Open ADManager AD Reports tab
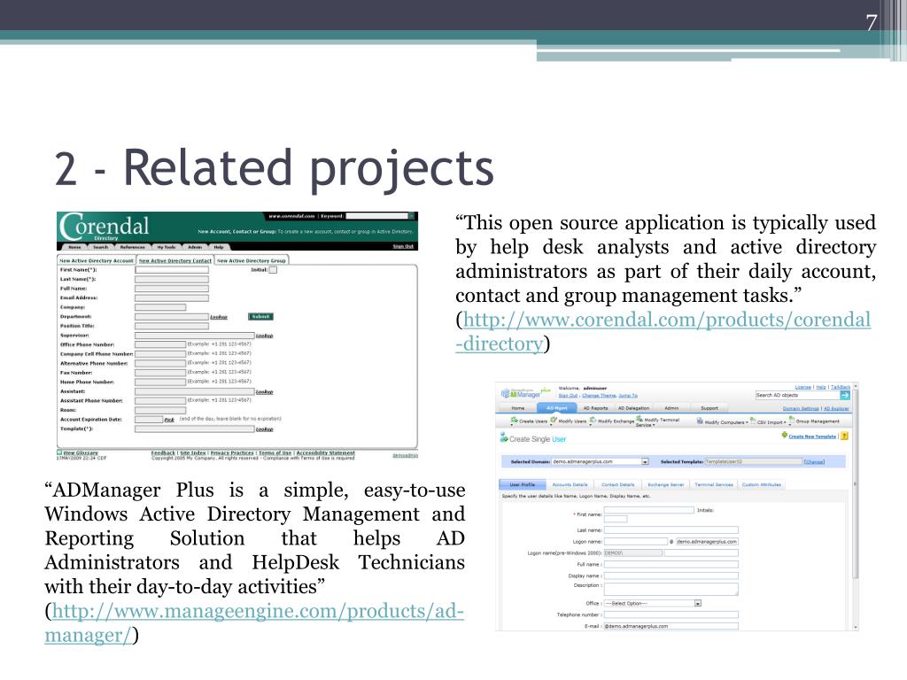Screen dimensions: 907x680 tap(595, 407)
